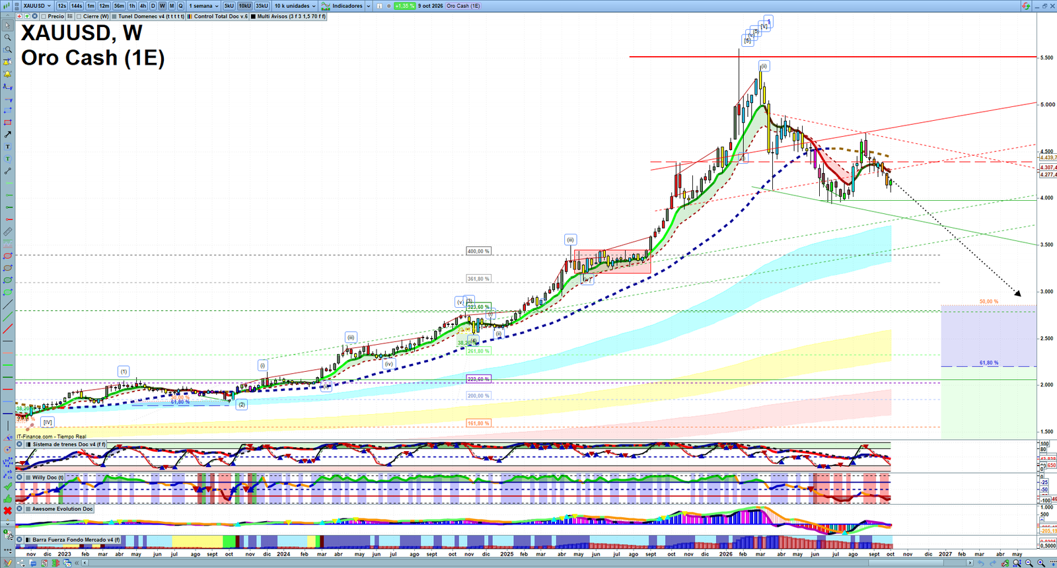Close the Awesome Evolution Doc panel
Viewport: 1057px width, 568px height.
pos(19,509)
